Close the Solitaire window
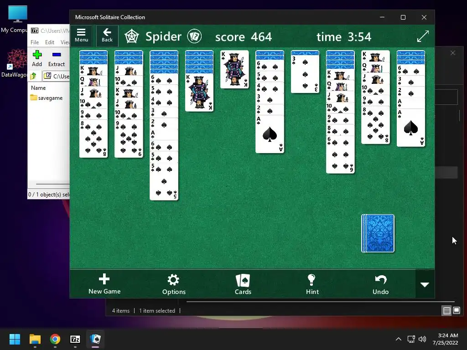The image size is (467, 350). [424, 17]
